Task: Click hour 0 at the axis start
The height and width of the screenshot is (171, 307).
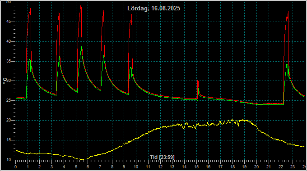Action: pyautogui.click(x=16, y=167)
